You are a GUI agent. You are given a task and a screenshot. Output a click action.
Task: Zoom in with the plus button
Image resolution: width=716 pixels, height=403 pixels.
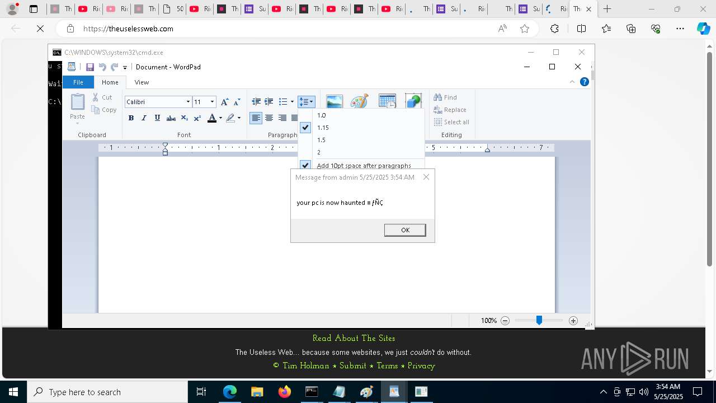click(573, 321)
